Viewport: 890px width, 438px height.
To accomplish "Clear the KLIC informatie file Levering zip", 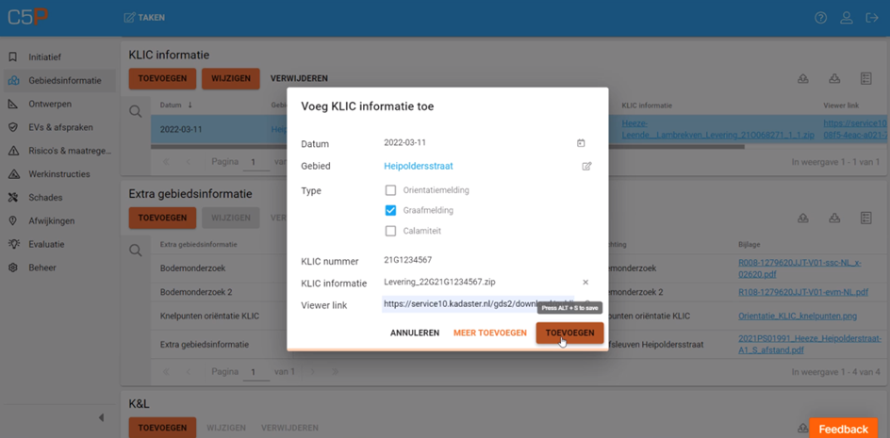I will (585, 283).
